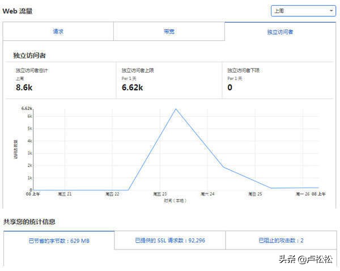Click the 周六 24 axis label
Image resolution: width=340 pixels, height=271 pixels.
tap(207, 194)
